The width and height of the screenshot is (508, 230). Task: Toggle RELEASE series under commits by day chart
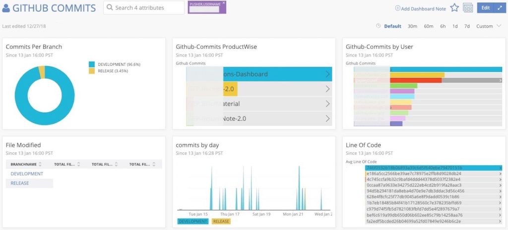point(221,221)
